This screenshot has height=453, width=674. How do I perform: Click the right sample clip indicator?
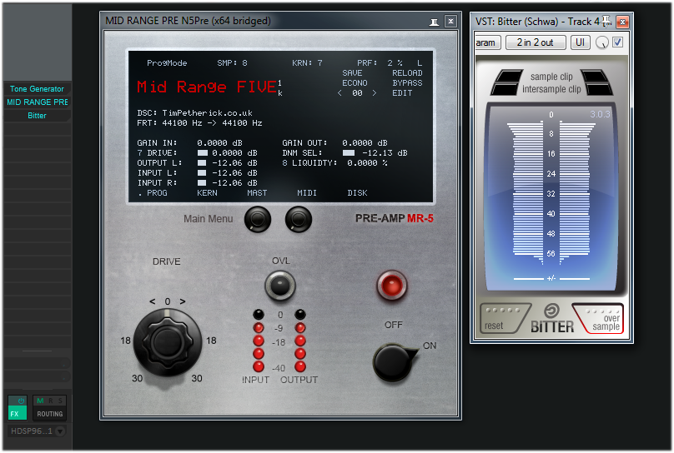pos(594,76)
